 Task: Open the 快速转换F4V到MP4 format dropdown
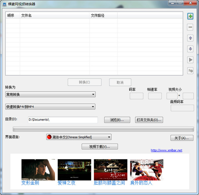click(50, 107)
